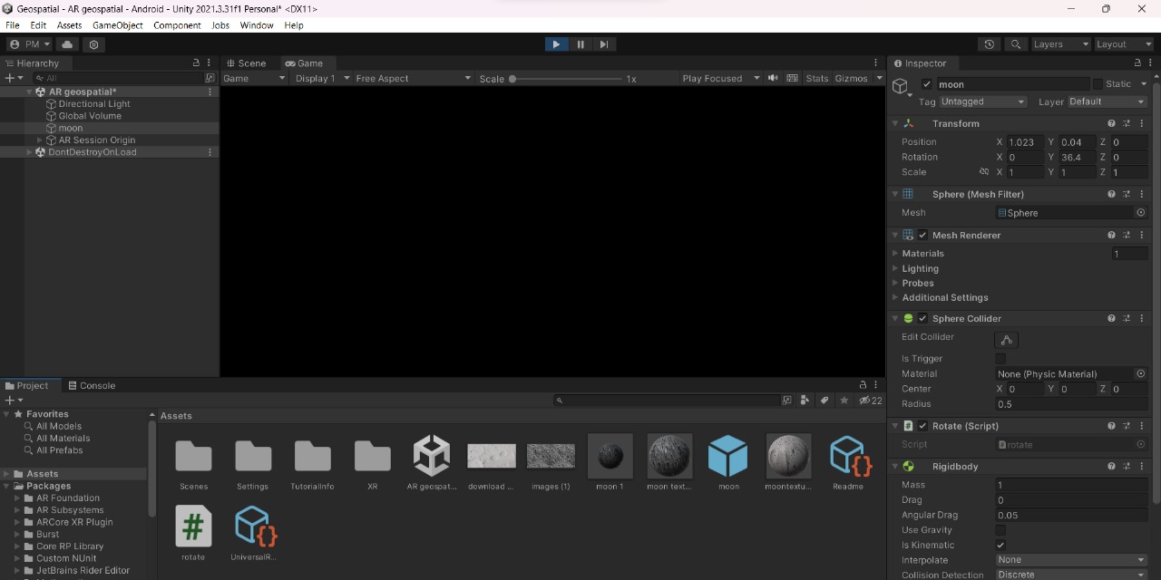Toggle constrained proportions link on Scale
Image resolution: width=1161 pixels, height=580 pixels.
[x=984, y=172]
